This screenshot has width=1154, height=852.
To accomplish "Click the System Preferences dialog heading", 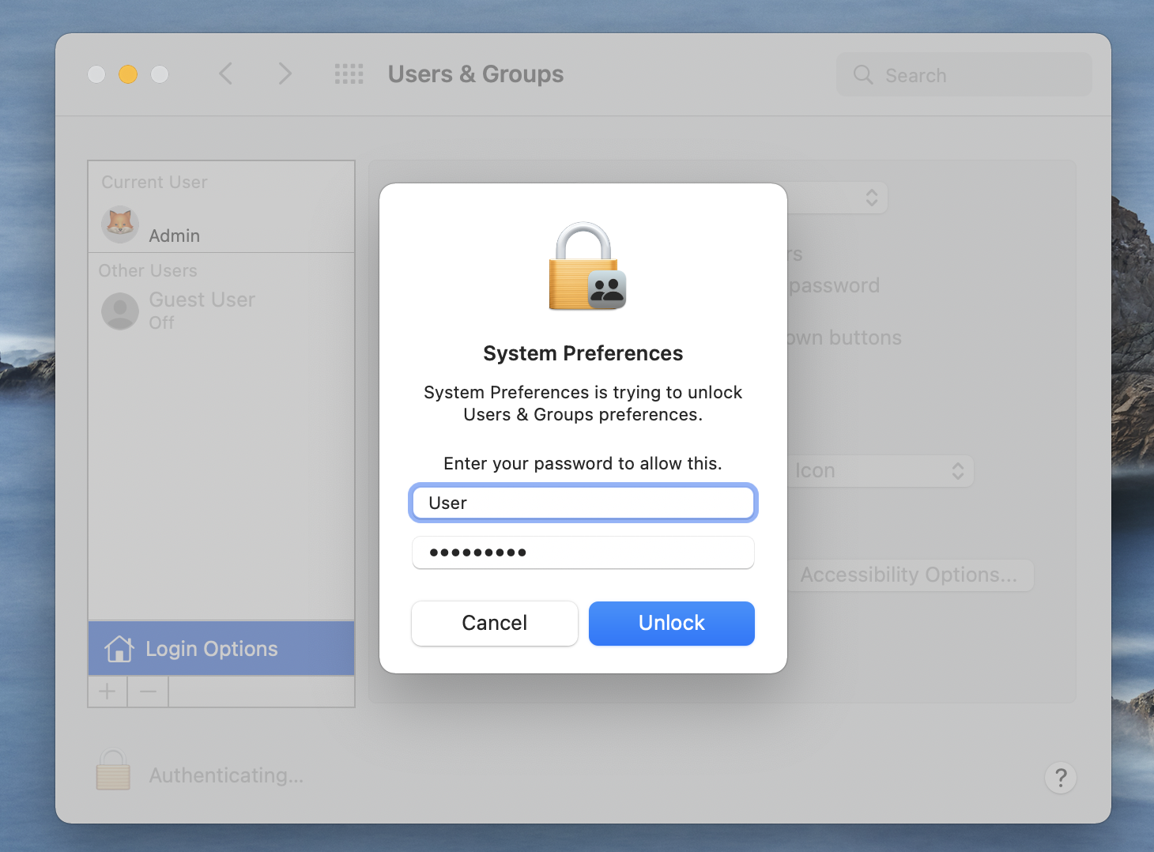I will click(x=583, y=353).
